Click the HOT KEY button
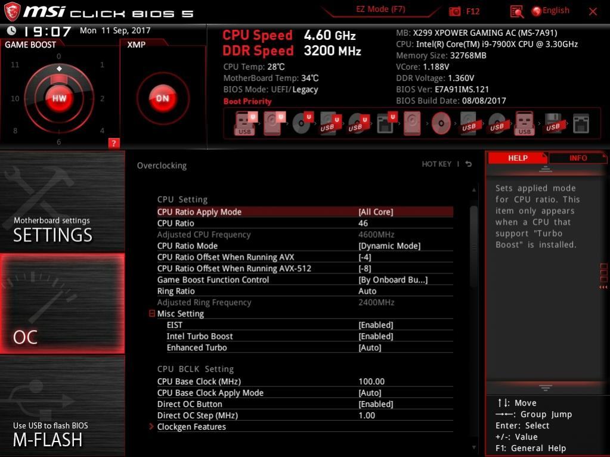610x457 pixels. point(436,164)
